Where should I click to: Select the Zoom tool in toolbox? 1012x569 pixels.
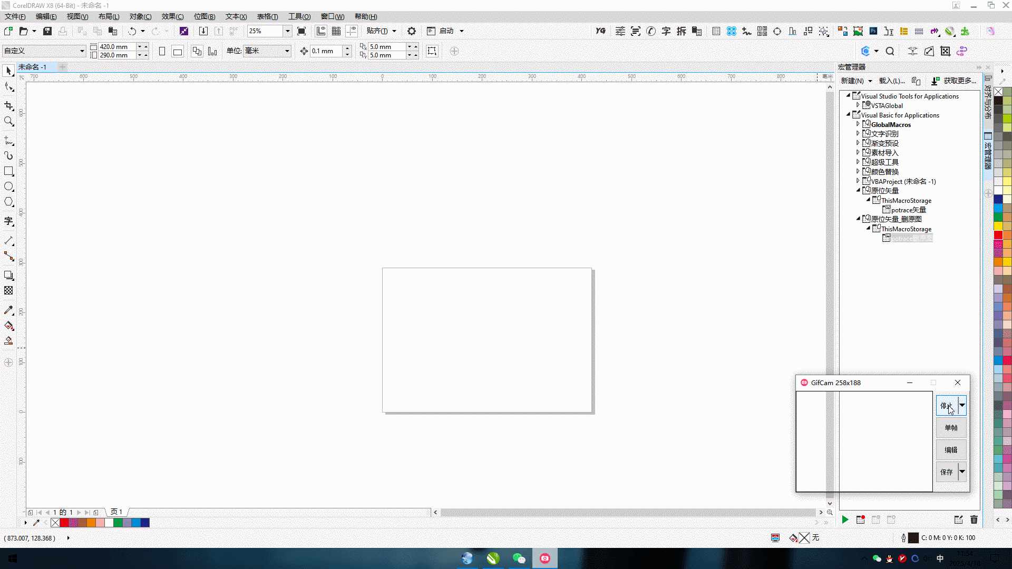point(8,122)
